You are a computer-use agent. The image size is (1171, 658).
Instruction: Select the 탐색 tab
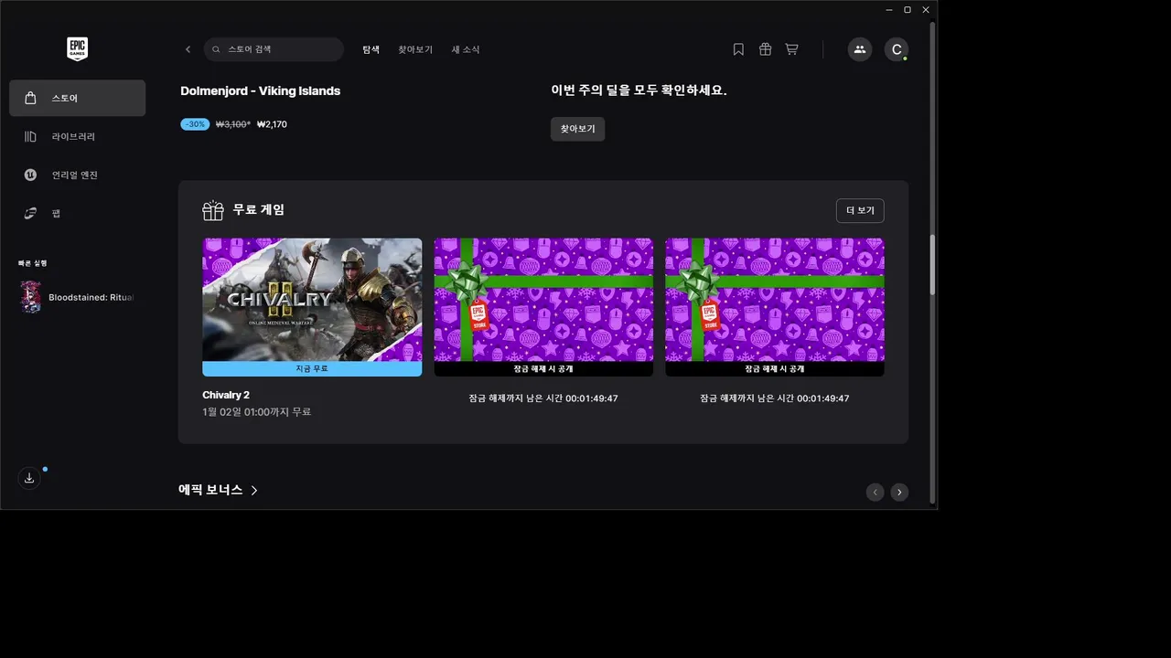coord(371,49)
